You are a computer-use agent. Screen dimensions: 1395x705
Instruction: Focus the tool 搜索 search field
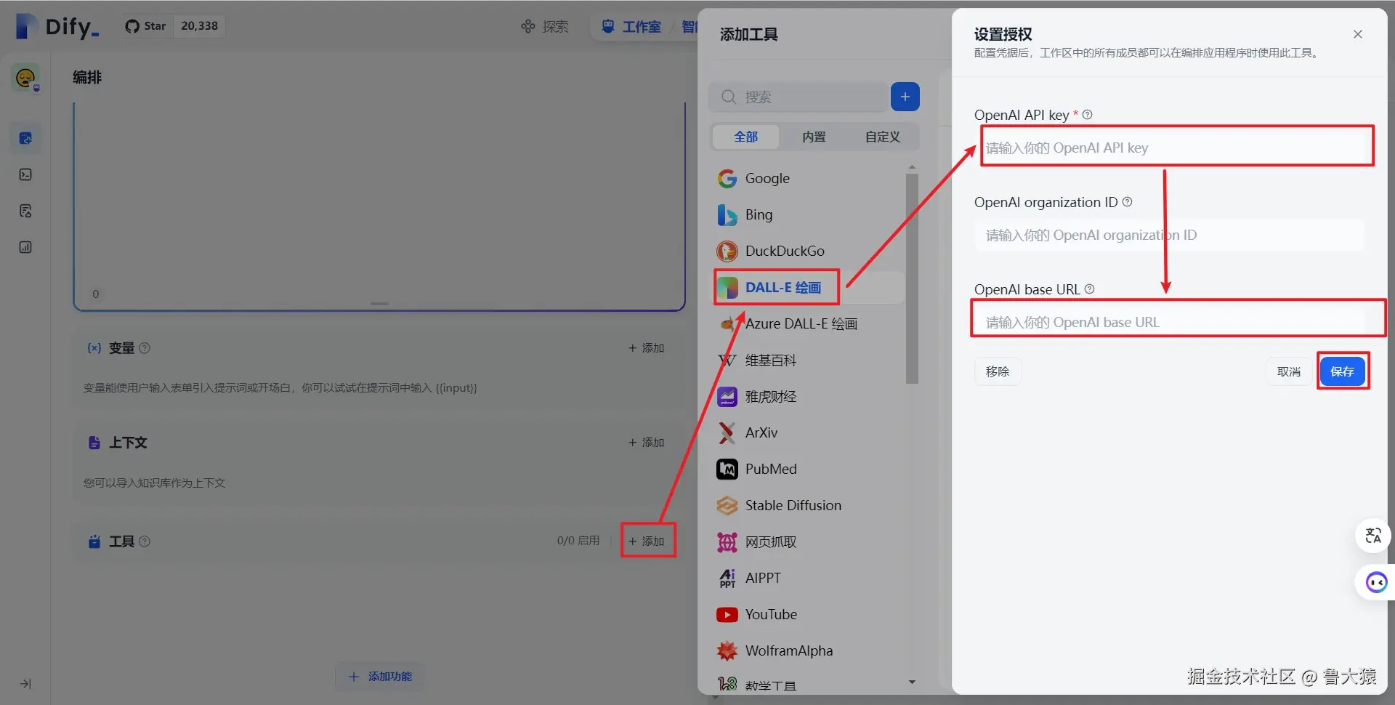(x=798, y=97)
